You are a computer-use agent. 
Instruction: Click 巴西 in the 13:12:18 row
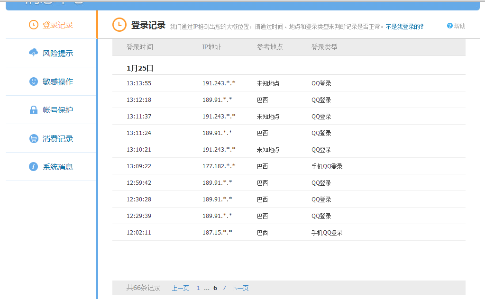(x=262, y=100)
